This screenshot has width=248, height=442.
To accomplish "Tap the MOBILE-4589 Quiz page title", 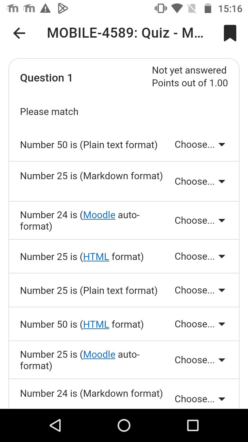I will pyautogui.click(x=125, y=33).
